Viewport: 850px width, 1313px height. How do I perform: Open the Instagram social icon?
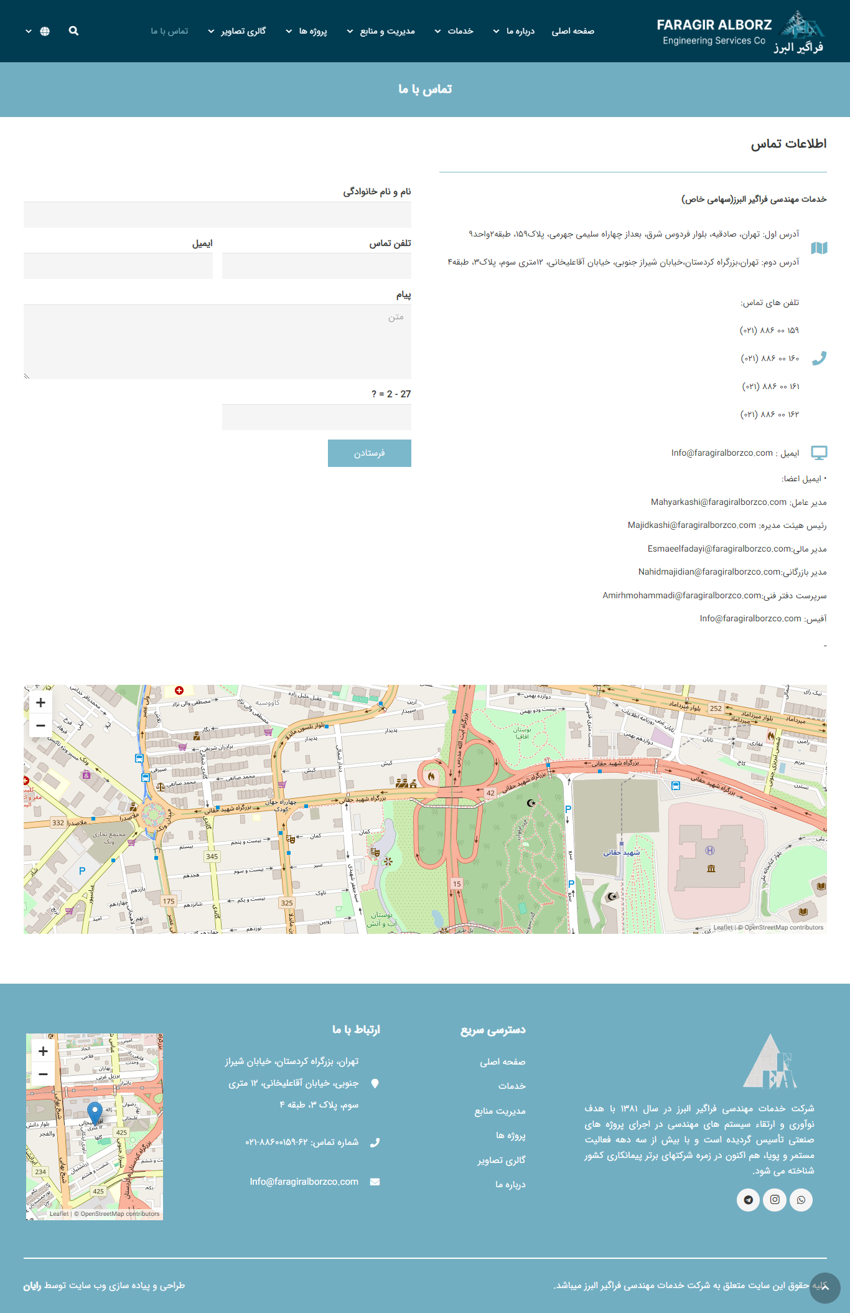tap(775, 1200)
